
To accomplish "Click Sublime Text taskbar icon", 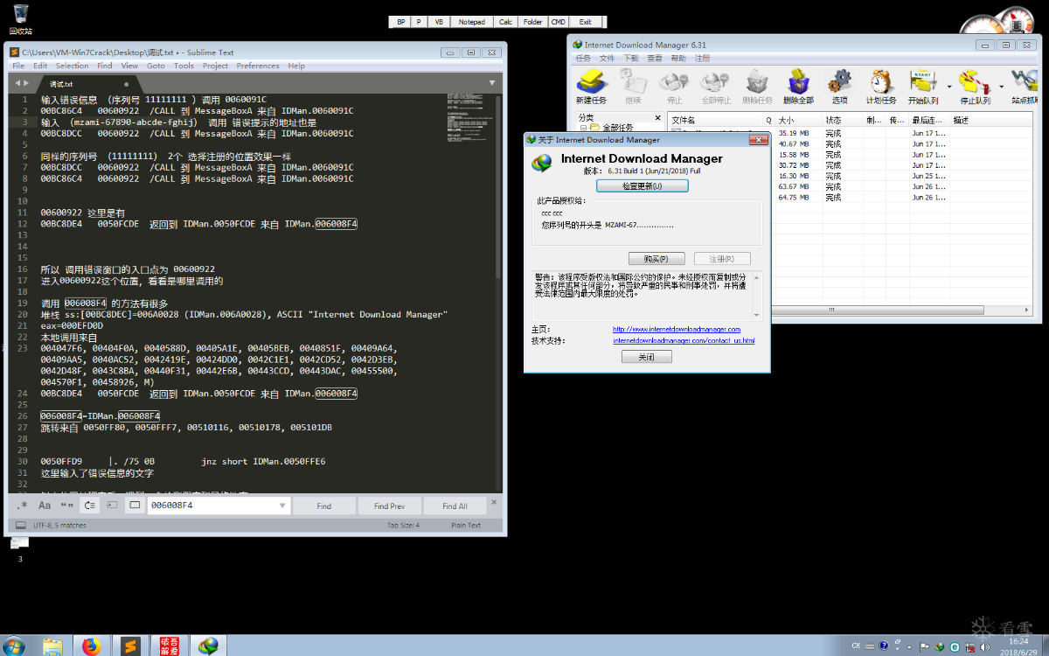I will coord(131,646).
